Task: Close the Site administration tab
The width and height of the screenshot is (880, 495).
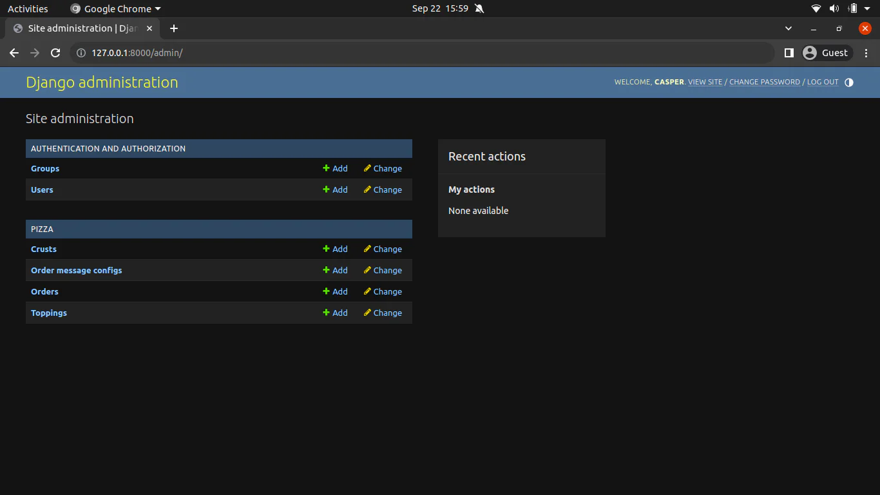Action: 149,28
